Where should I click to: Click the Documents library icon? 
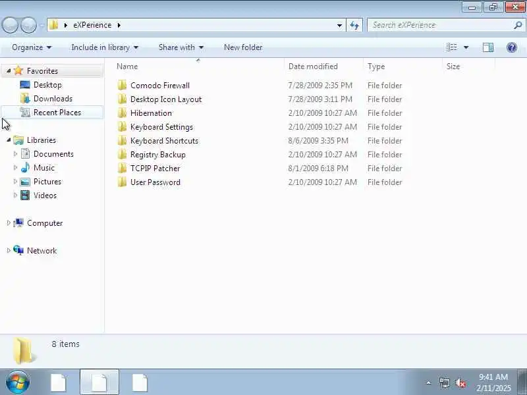pos(25,154)
